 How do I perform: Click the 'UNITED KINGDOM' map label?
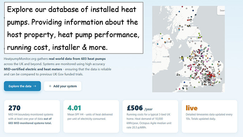(189, 41)
